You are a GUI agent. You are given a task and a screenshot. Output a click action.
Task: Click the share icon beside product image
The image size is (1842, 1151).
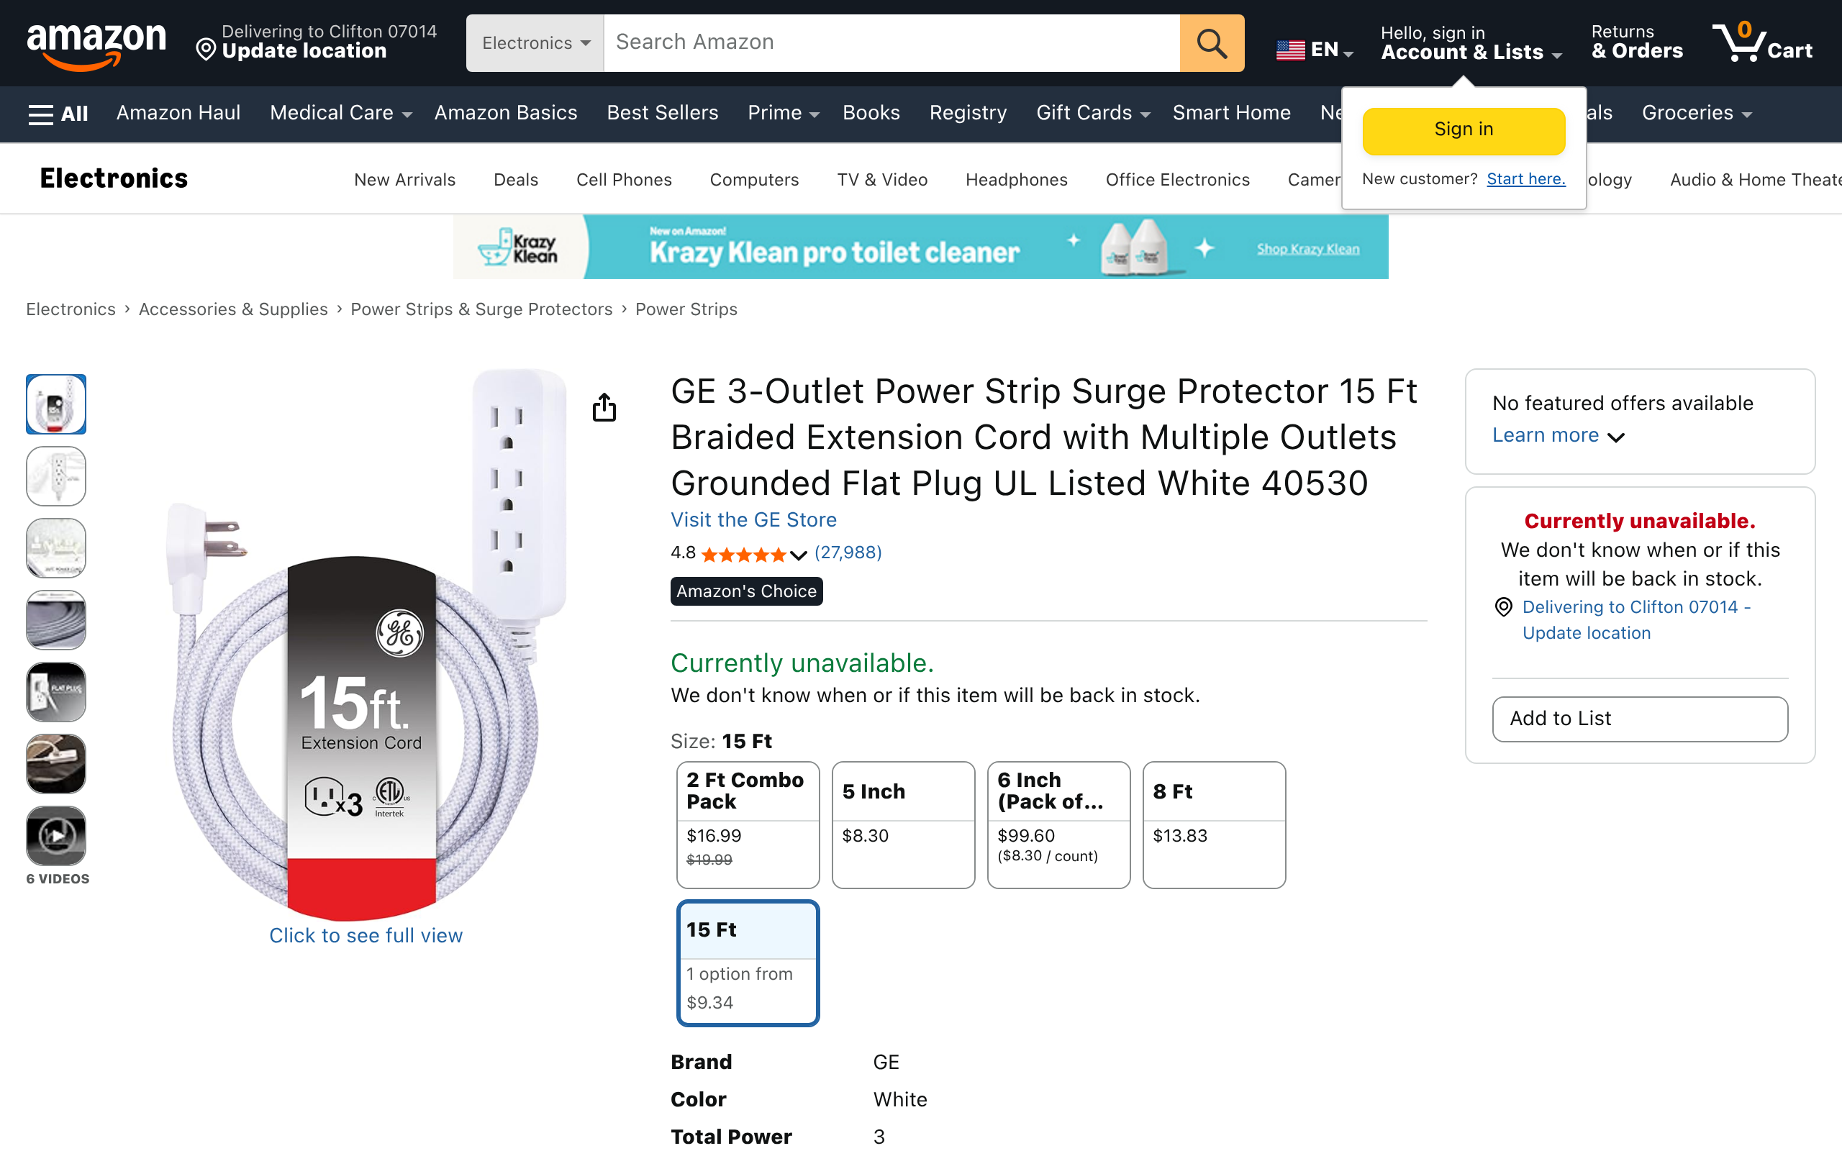click(604, 407)
